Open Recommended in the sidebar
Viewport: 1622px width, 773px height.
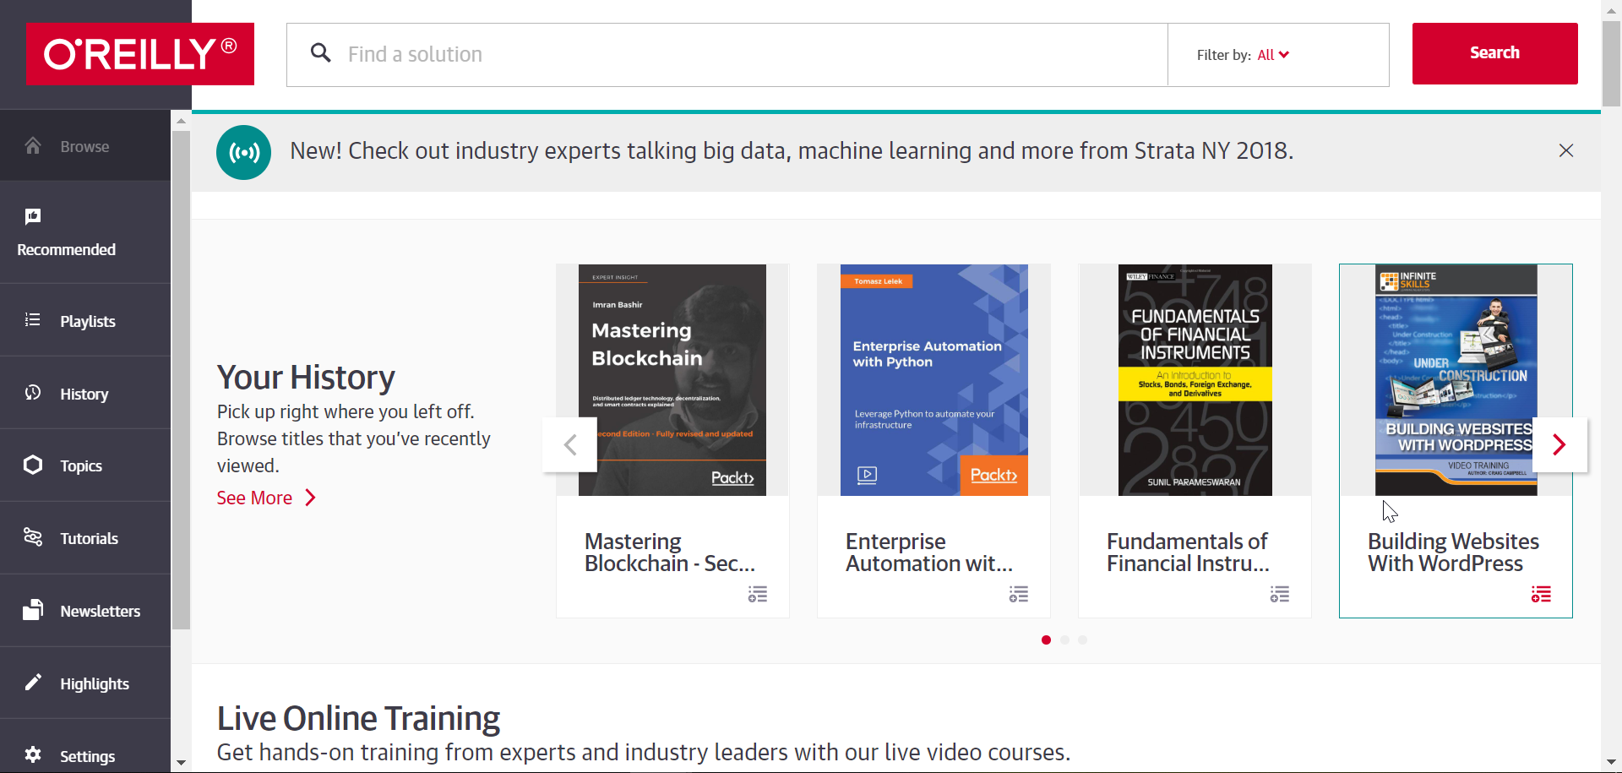(x=85, y=232)
